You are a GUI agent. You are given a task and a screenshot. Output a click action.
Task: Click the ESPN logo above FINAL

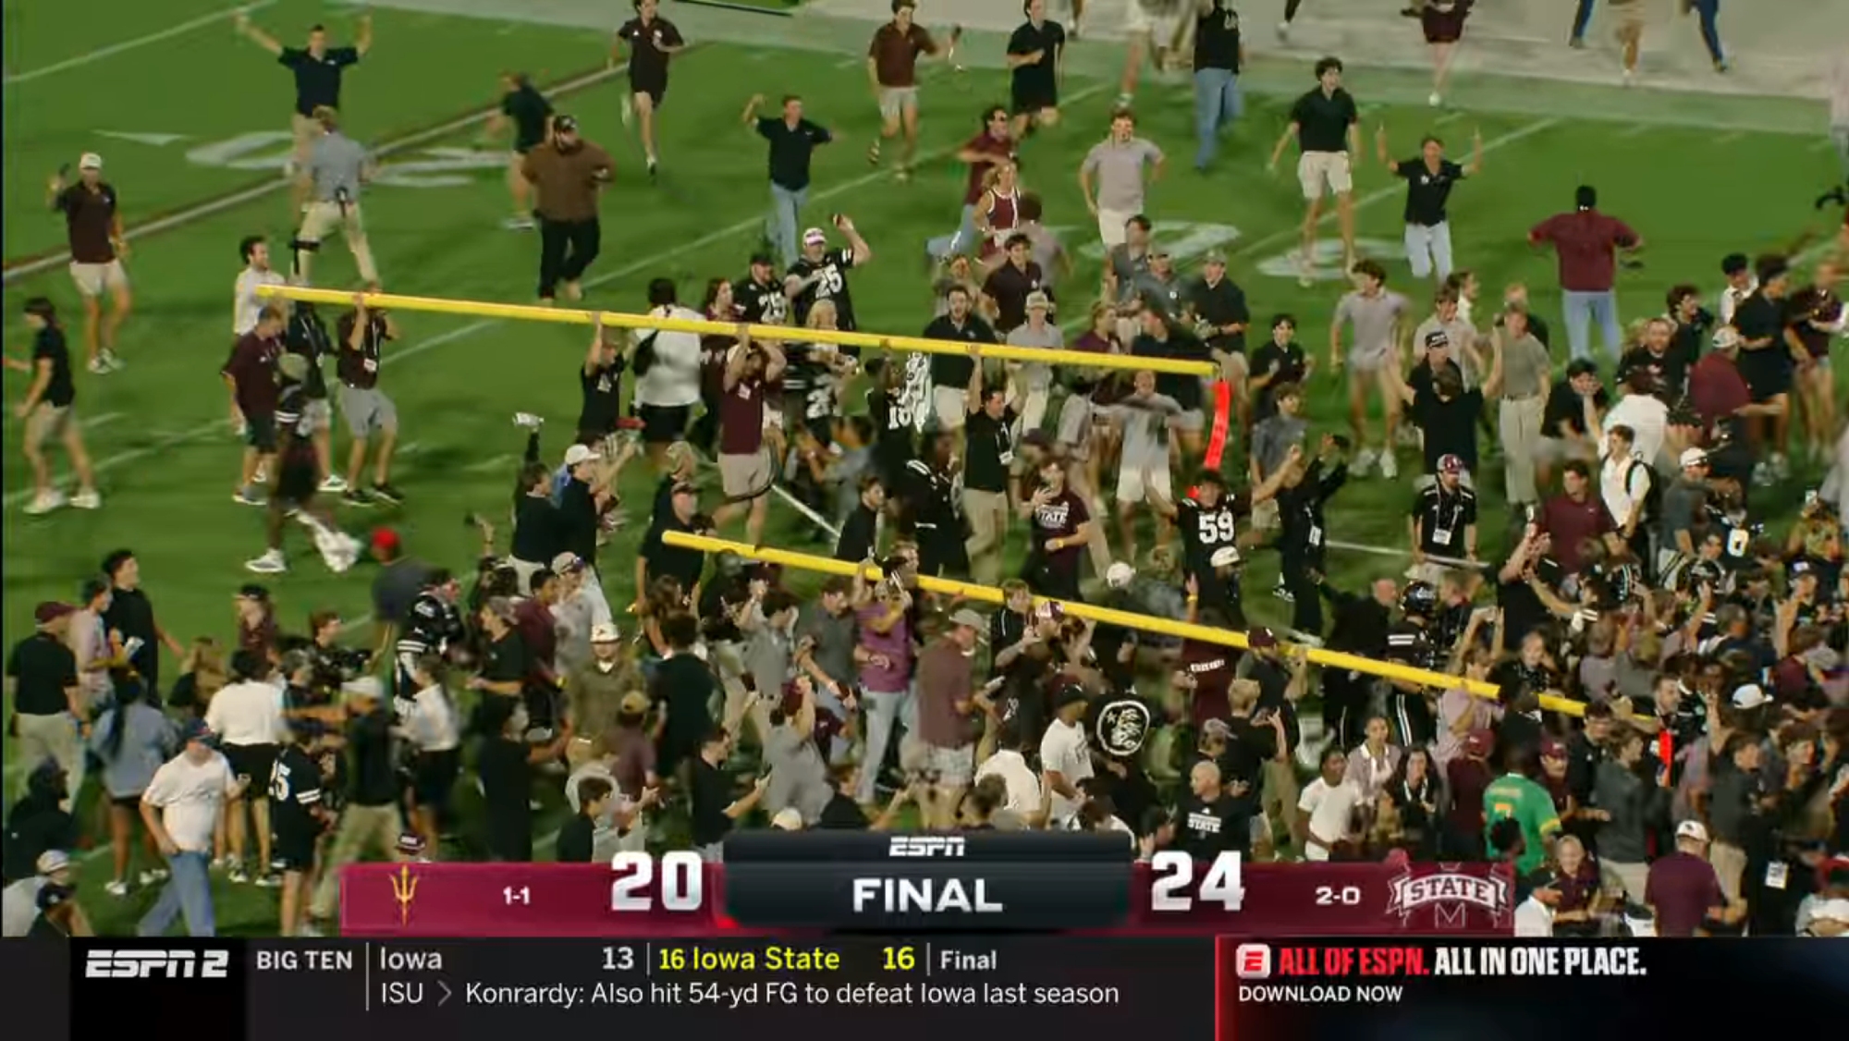click(x=926, y=846)
